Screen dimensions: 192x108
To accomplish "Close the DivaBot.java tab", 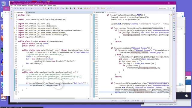I will [24, 12].
